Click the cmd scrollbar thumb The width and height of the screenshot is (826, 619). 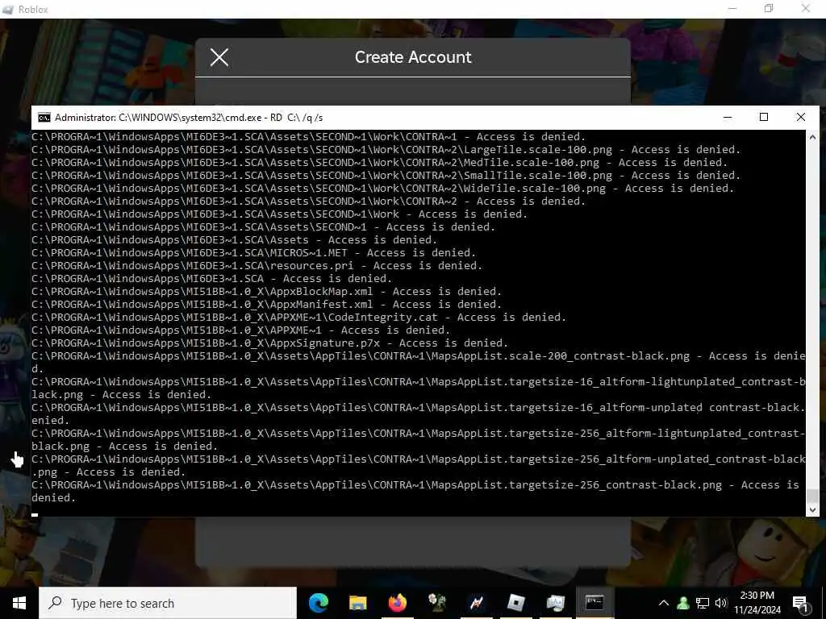coord(812,496)
